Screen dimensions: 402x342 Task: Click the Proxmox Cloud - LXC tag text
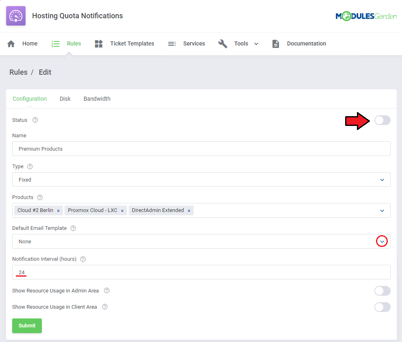(93, 210)
